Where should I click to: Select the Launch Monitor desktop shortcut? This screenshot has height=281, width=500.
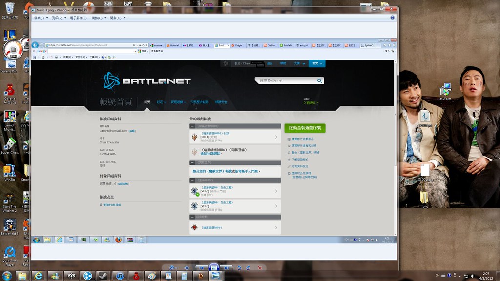(x=10, y=121)
